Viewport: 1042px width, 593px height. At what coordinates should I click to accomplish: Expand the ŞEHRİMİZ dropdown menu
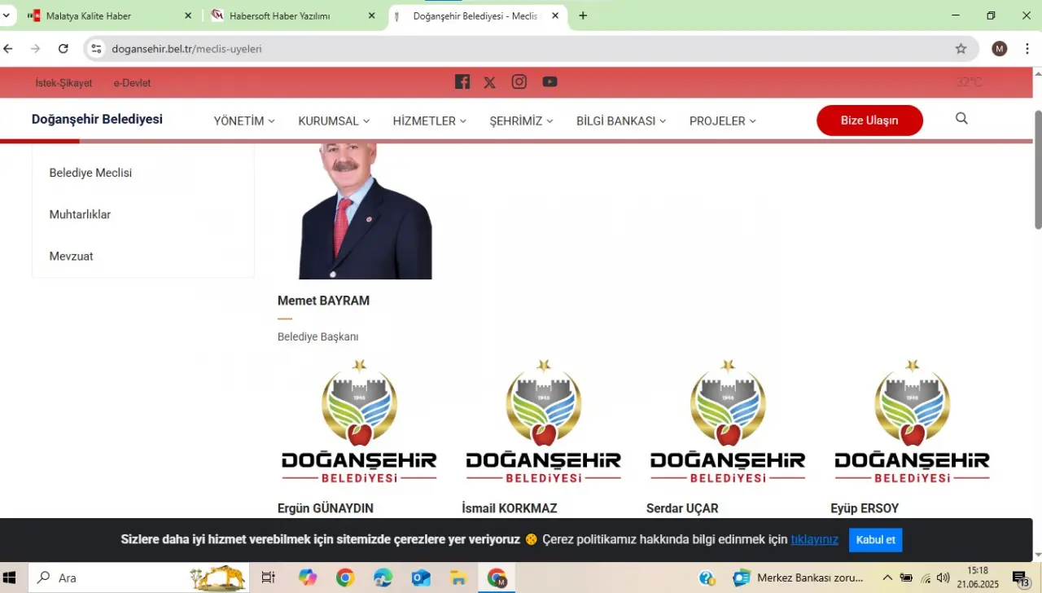pyautogui.click(x=522, y=121)
